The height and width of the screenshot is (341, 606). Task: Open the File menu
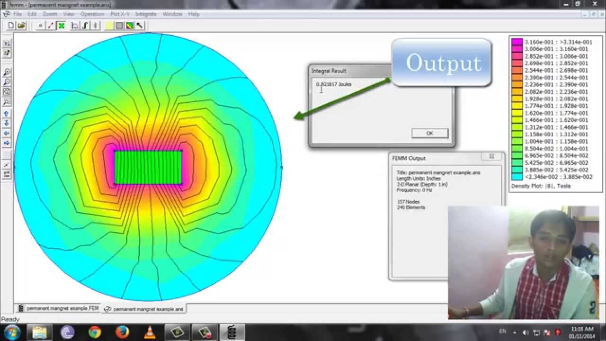18,14
